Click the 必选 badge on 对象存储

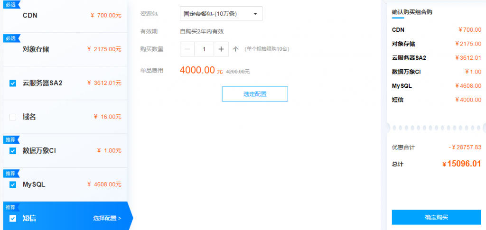pos(11,38)
